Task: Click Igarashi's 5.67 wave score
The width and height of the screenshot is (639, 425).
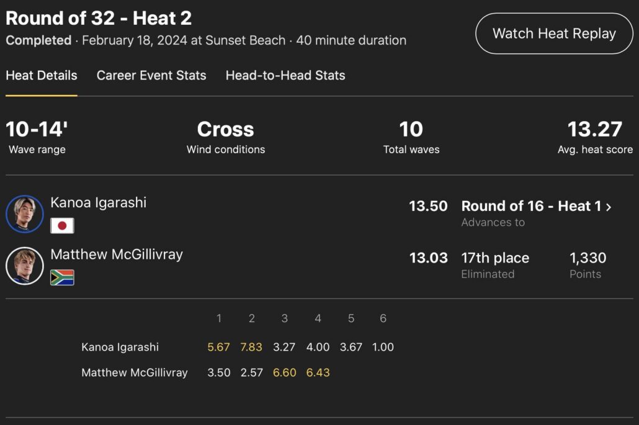Action: (219, 347)
